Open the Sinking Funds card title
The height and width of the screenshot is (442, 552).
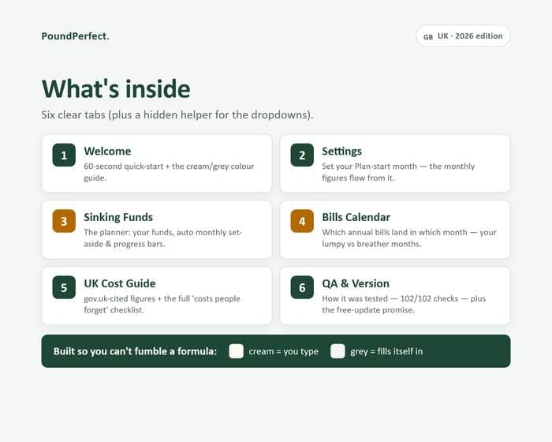point(118,217)
